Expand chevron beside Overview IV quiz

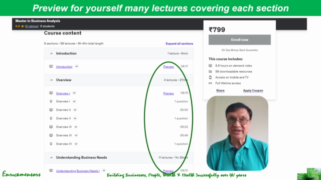[76, 144]
